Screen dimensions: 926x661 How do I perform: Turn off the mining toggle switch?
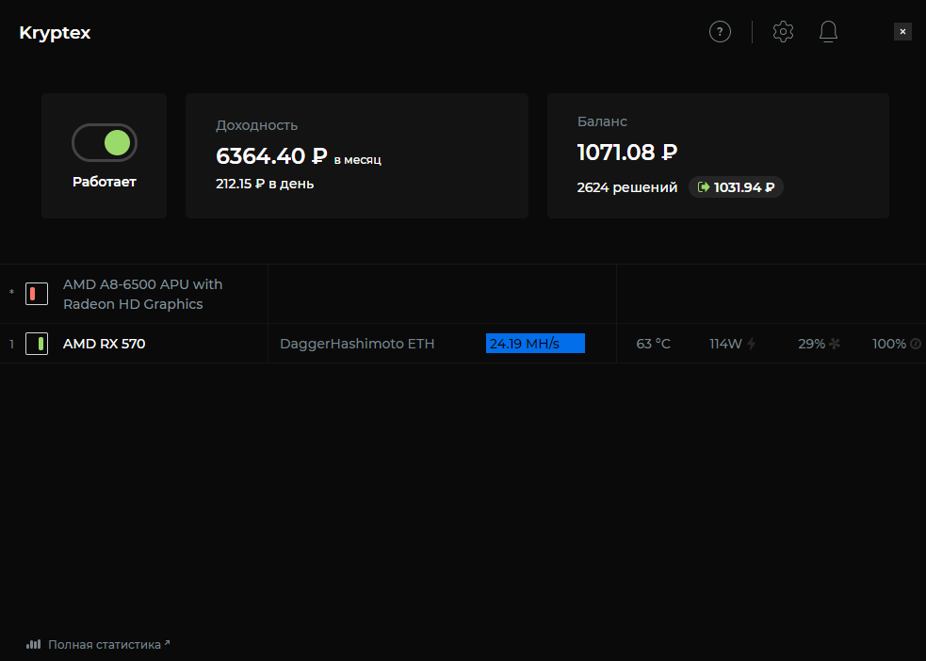point(105,143)
